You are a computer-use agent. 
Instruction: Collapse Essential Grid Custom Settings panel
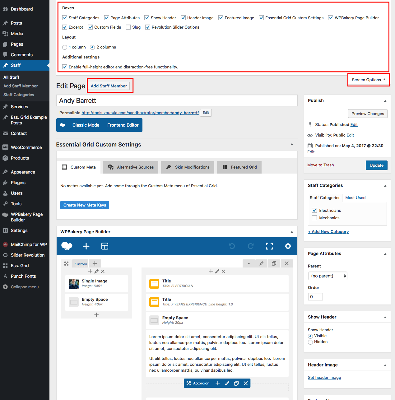coord(292,144)
